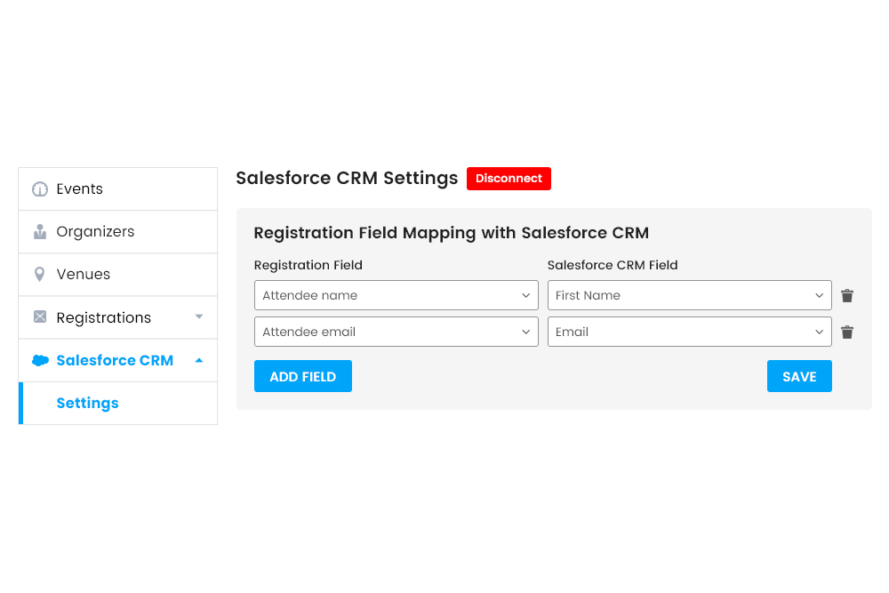Expand the Registrations sidebar section
The width and height of the screenshot is (889, 593).
pos(201,317)
